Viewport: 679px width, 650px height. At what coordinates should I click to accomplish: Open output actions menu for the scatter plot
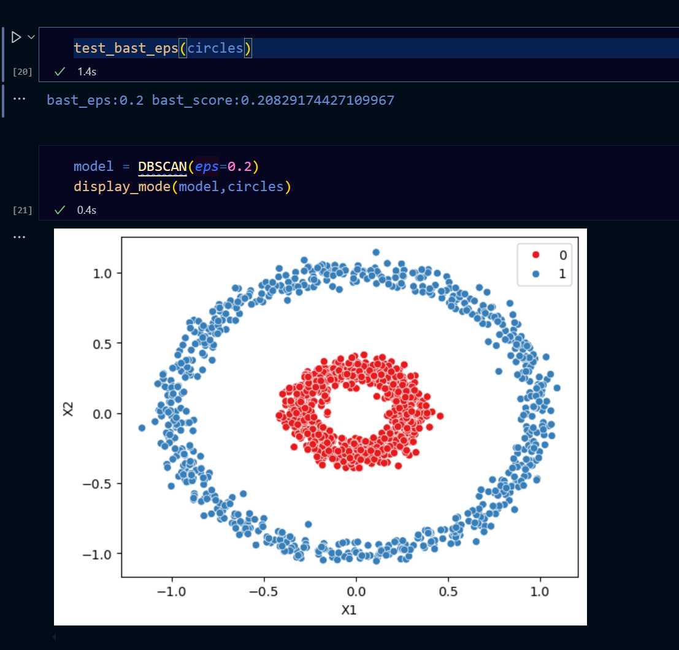19,237
